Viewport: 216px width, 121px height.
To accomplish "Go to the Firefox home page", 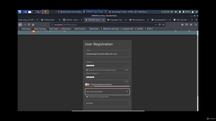I will (x=33, y=25).
